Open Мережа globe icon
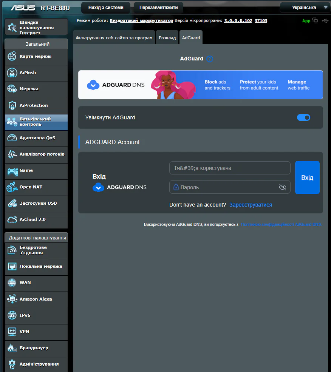 point(12,89)
